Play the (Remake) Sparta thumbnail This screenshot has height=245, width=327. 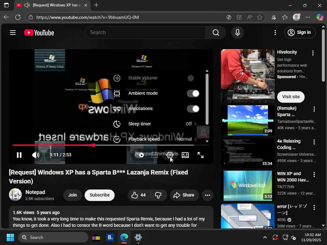tap(247, 120)
